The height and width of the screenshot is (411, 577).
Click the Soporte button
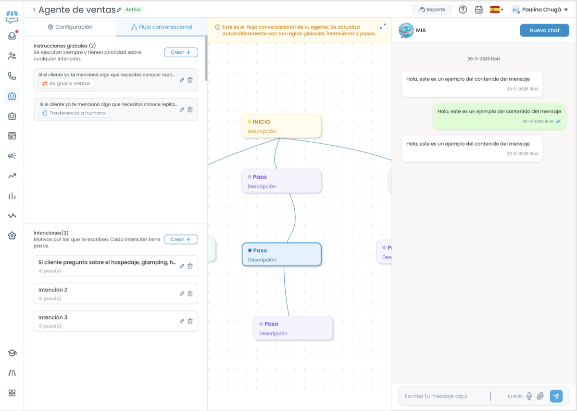(x=432, y=10)
